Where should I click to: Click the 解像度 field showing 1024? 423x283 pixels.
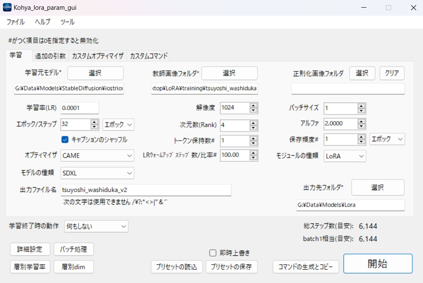235,108
